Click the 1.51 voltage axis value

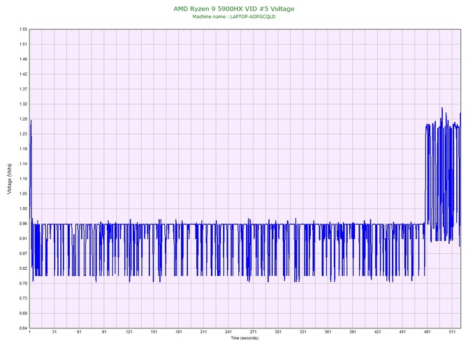pyautogui.click(x=23, y=44)
